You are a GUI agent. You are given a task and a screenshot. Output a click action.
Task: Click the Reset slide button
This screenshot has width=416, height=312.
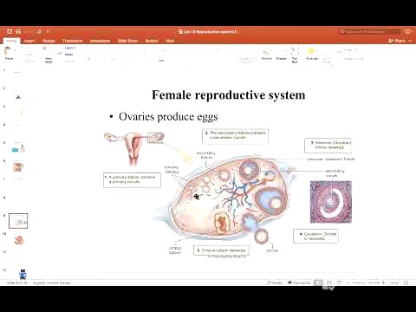click(68, 55)
